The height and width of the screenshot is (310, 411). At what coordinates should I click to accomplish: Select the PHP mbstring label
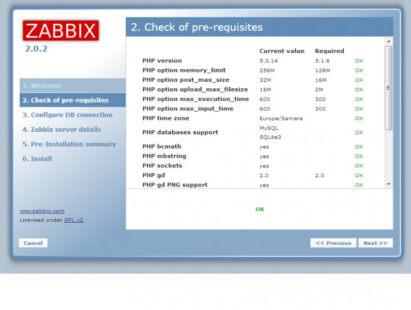pos(164,156)
